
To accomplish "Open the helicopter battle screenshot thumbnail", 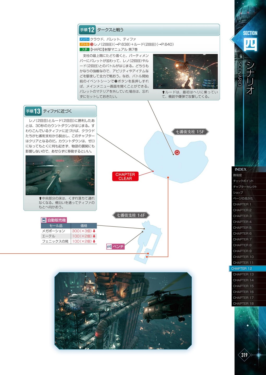I will click(185, 71).
